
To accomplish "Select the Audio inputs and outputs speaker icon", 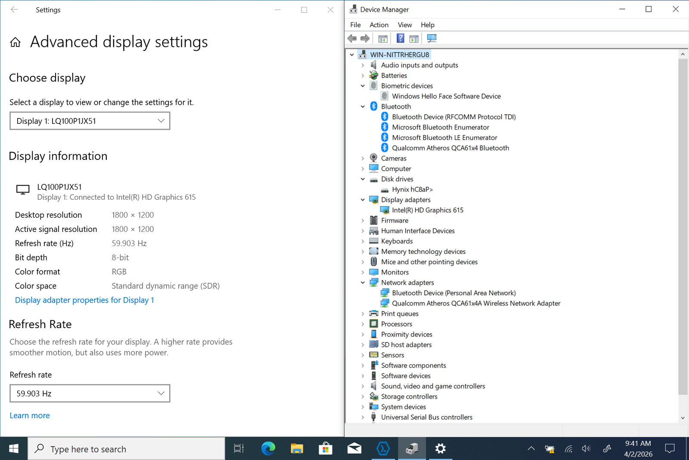I will coord(374,65).
